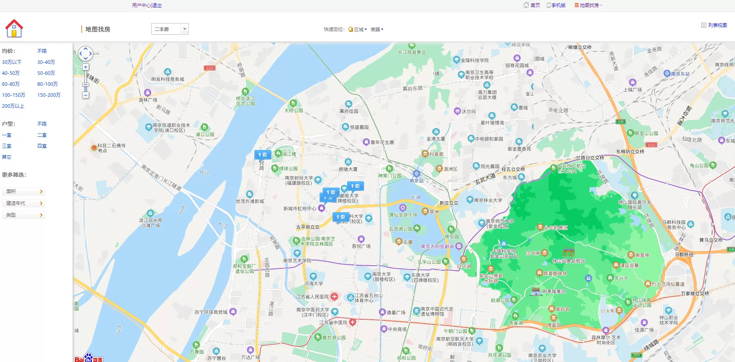The width and height of the screenshot is (735, 362).
Task: Click the map pan direction control
Action: coord(86,54)
